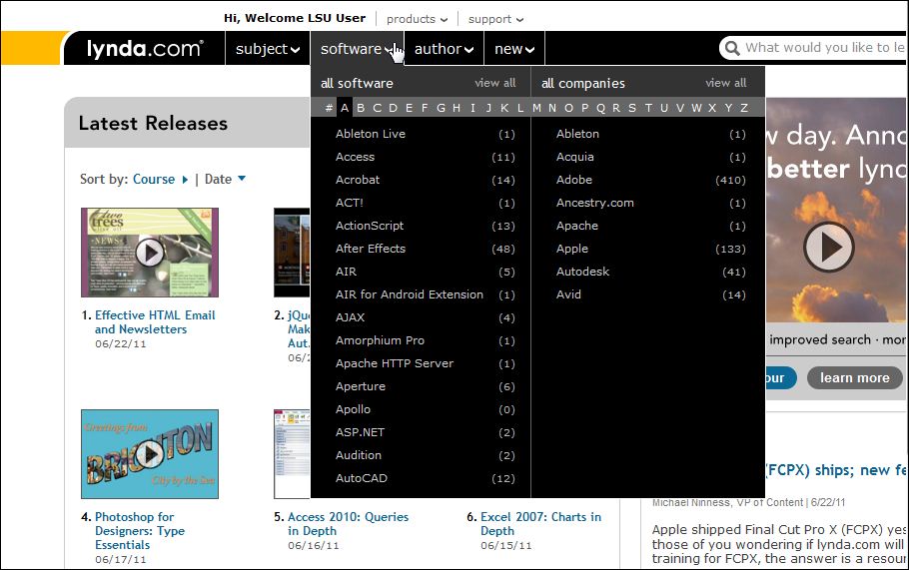This screenshot has height=570, width=909.
Task: Click the search magnifier icon
Action: (732, 48)
